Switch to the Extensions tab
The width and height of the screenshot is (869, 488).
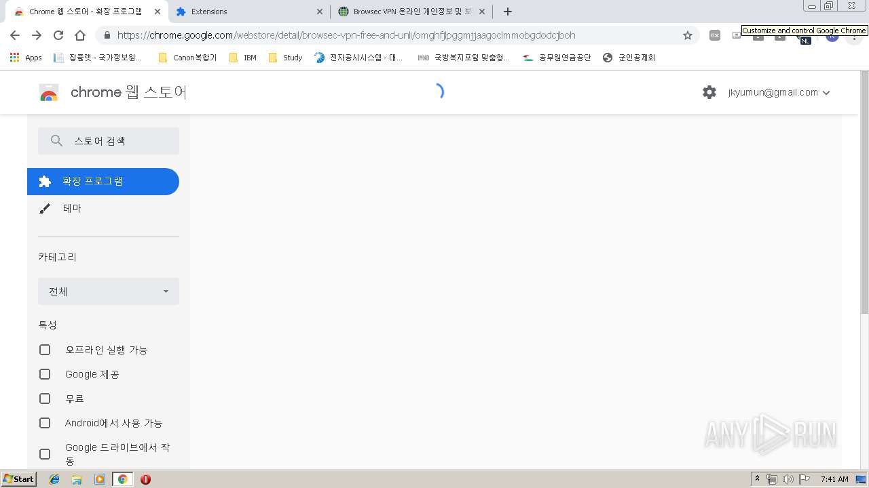(x=249, y=12)
